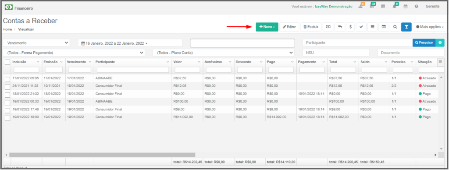Click the undo reply arrow toolbar icon
This screenshot has height=170, width=449.
(340, 27)
